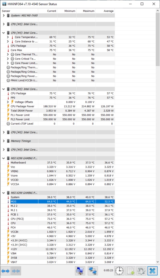
Task: Click the 1.359 V Vcore maximum value
Action: point(90,176)
